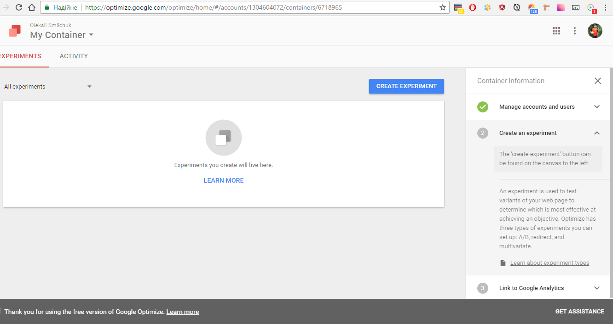Click the document icon beside Learn about experiment types
Screen dimensions: 613x324
tap(503, 263)
